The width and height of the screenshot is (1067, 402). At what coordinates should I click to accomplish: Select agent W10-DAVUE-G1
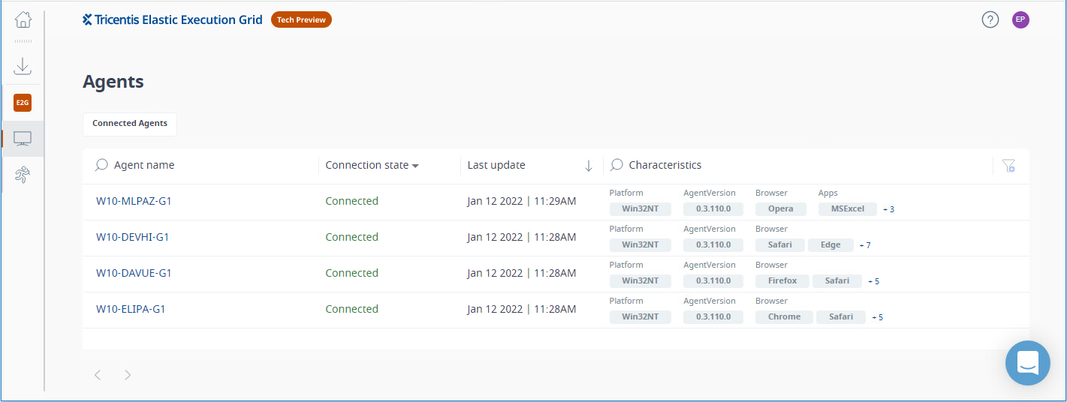(134, 273)
